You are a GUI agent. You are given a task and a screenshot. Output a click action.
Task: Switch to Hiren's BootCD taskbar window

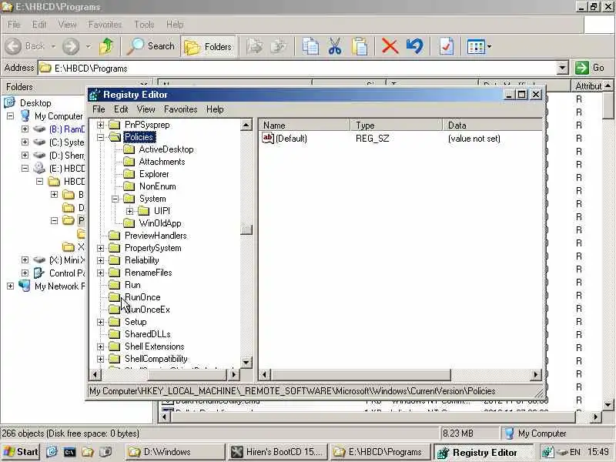click(x=277, y=452)
